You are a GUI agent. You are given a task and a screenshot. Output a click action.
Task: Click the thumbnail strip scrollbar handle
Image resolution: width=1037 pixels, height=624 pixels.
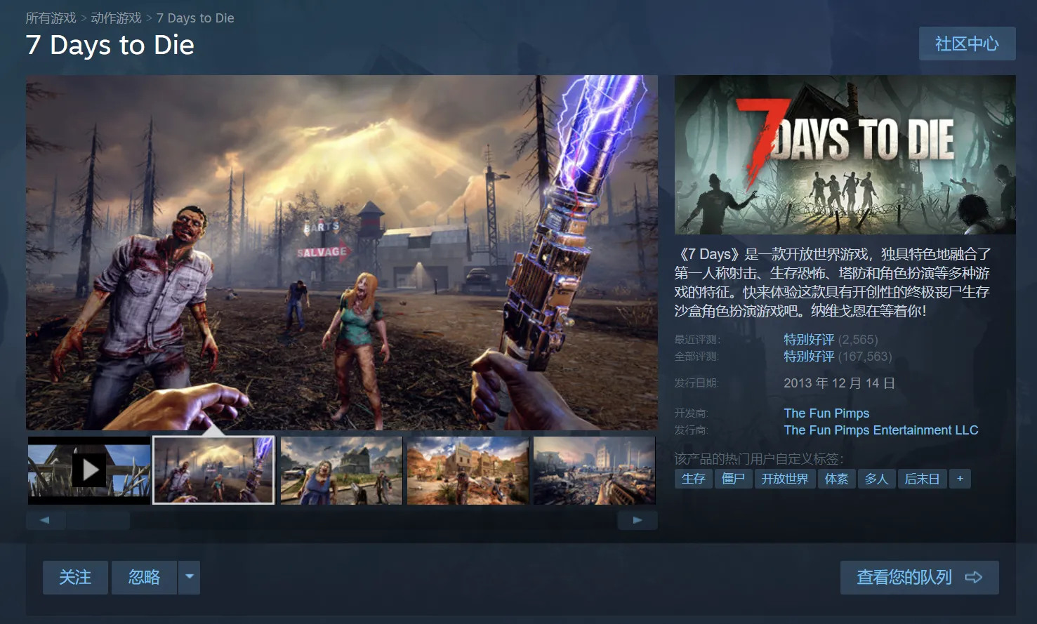pyautogui.click(x=98, y=520)
